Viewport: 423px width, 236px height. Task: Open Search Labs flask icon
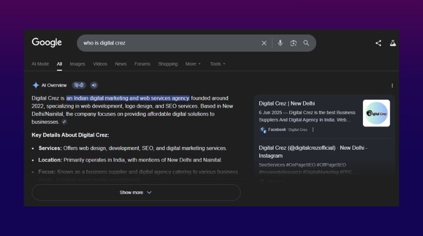(x=393, y=43)
